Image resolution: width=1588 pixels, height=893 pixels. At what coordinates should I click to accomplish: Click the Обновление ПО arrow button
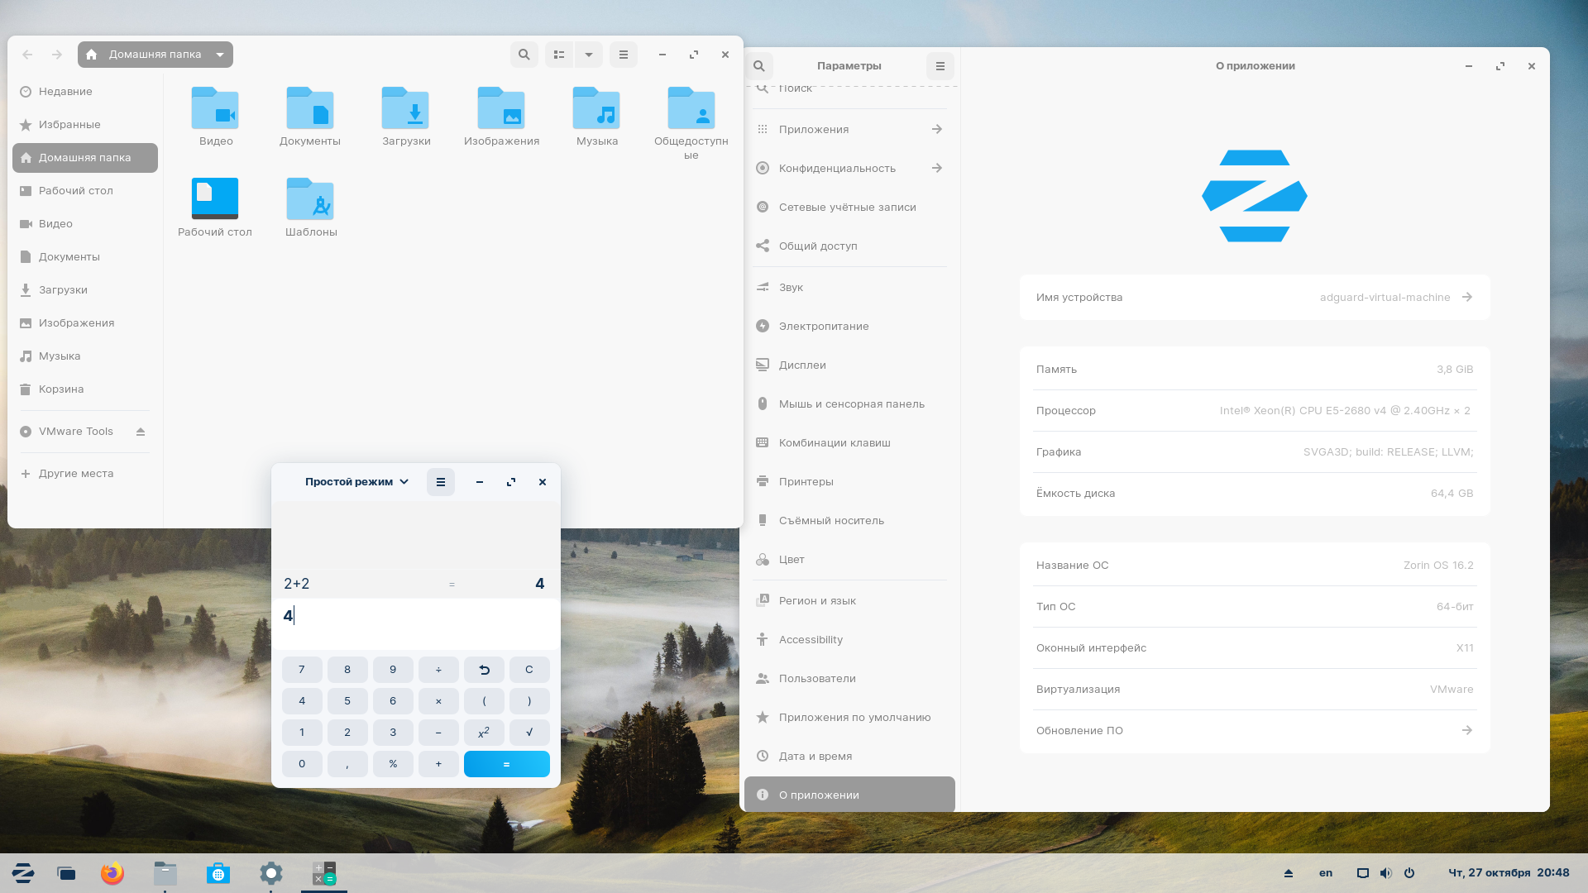[x=1467, y=729]
